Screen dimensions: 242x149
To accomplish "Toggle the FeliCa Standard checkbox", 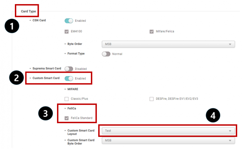I will (x=67, y=118).
